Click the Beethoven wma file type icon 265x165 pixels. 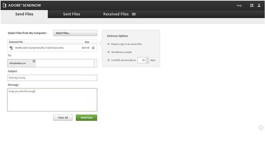pyautogui.click(x=11, y=48)
